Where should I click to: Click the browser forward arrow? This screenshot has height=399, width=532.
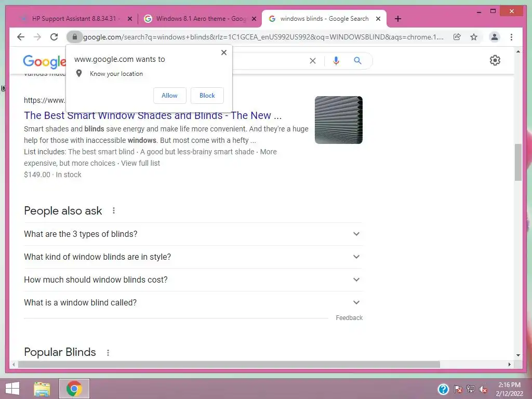click(x=37, y=37)
